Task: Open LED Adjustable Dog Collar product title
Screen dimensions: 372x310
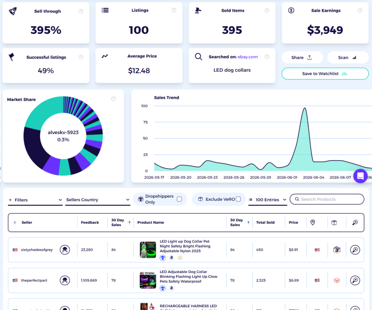Action: click(x=189, y=277)
